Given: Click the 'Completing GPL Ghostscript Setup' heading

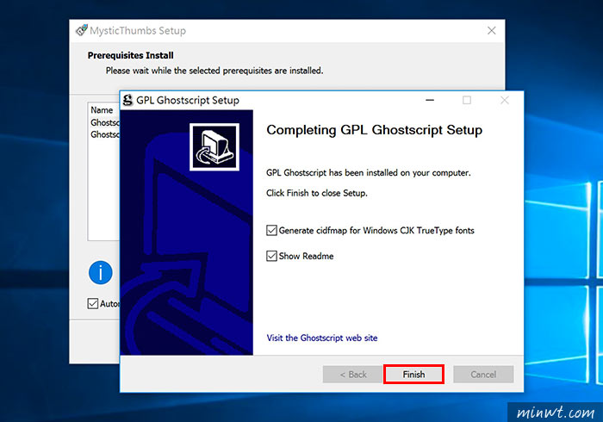Looking at the screenshot, I should 374,130.
